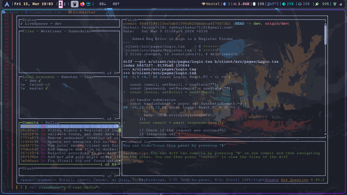Click client/src/pages/Register.tsx in diff stat
The image size is (347, 195).
(159, 50)
